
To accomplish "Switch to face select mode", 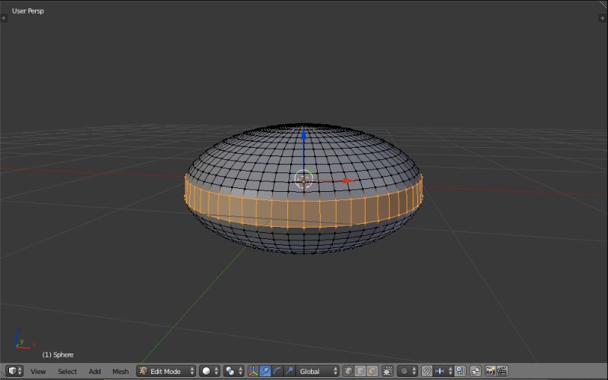I will tap(372, 371).
